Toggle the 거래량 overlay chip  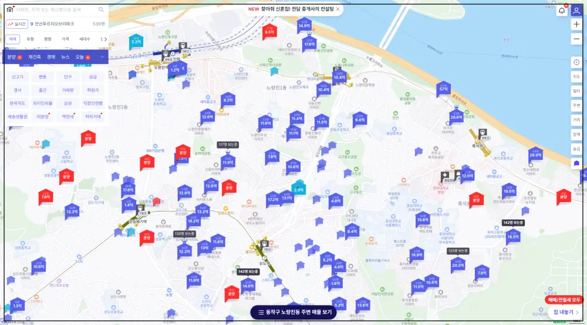coord(68,90)
